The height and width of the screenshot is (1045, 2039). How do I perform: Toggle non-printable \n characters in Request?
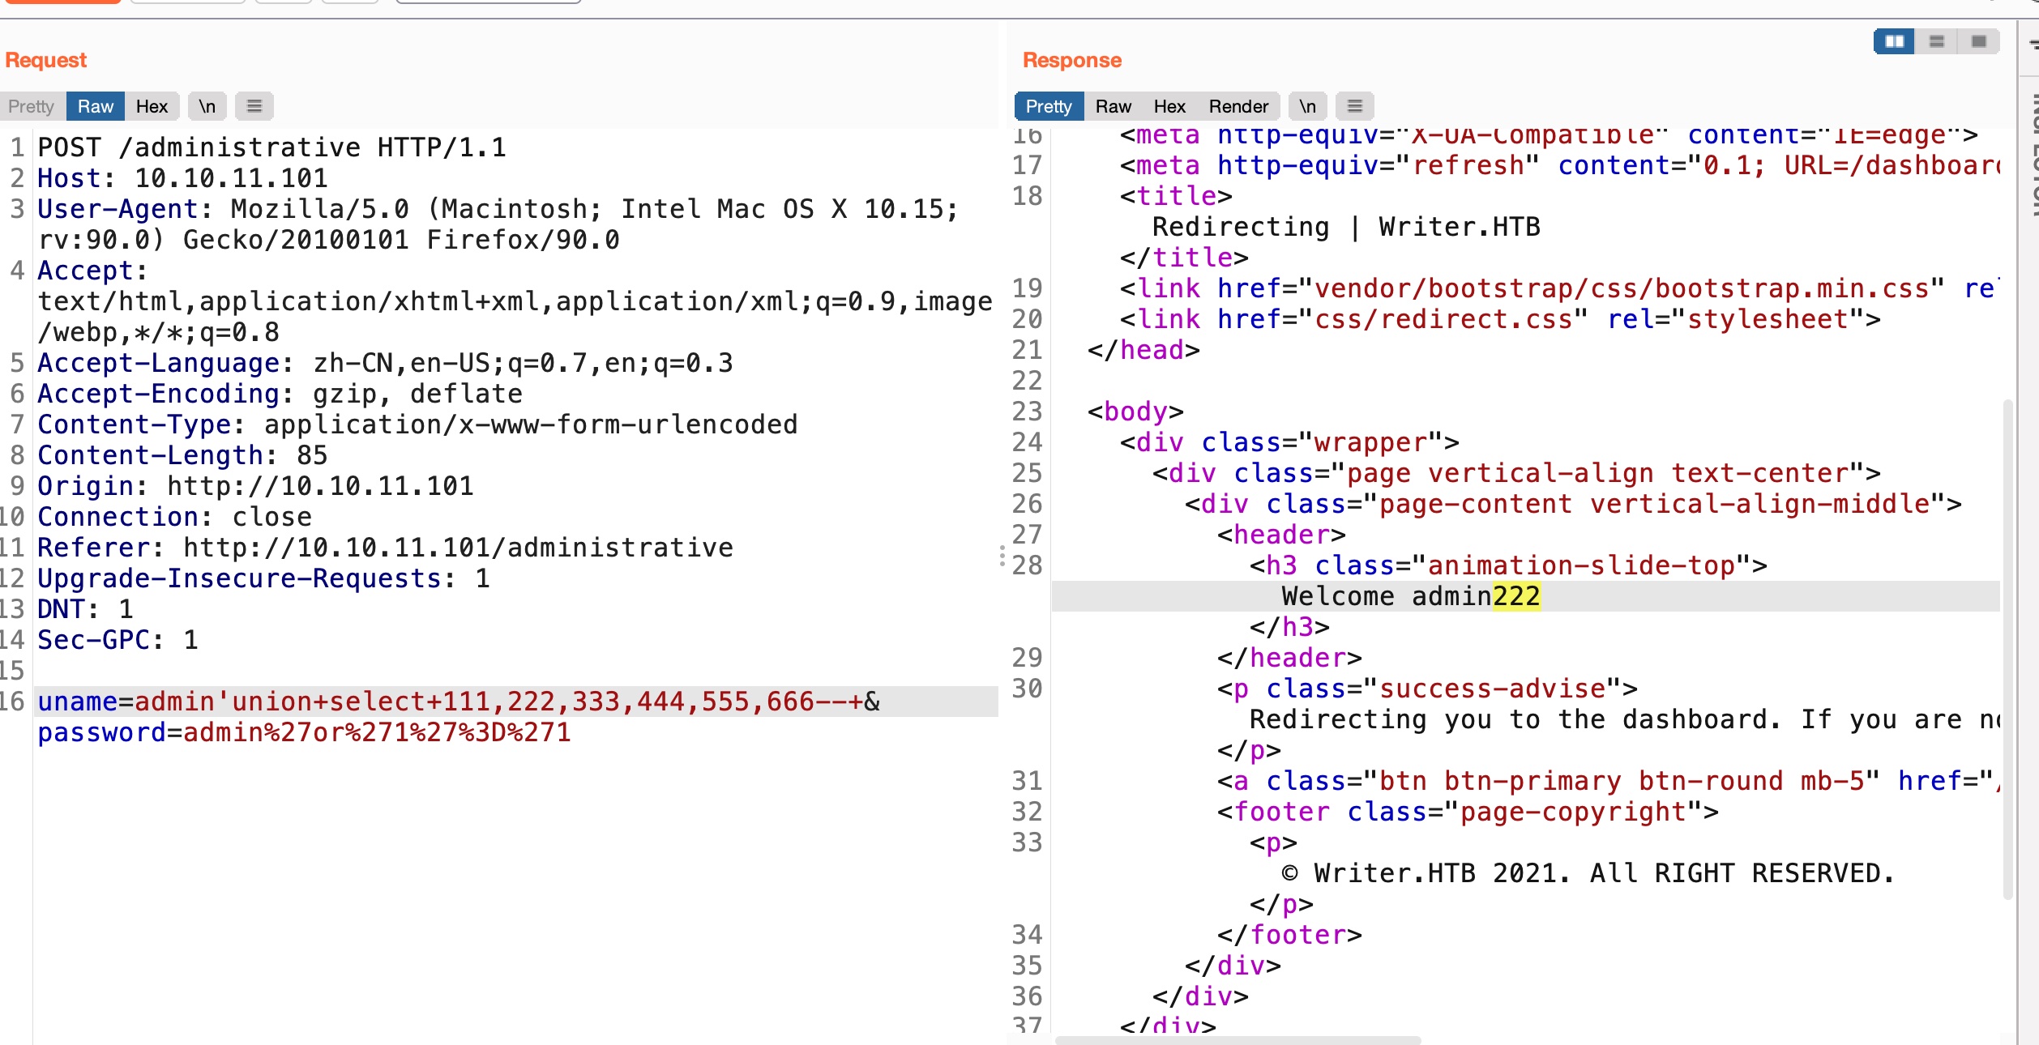pyautogui.click(x=207, y=106)
